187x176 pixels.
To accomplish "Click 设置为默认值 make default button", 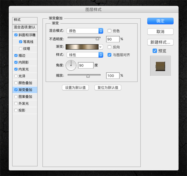I will [75, 88].
